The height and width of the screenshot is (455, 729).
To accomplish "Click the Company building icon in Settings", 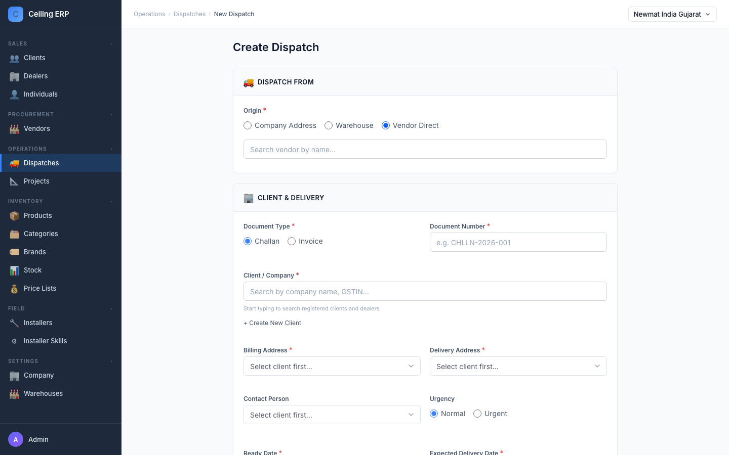I will click(x=14, y=376).
